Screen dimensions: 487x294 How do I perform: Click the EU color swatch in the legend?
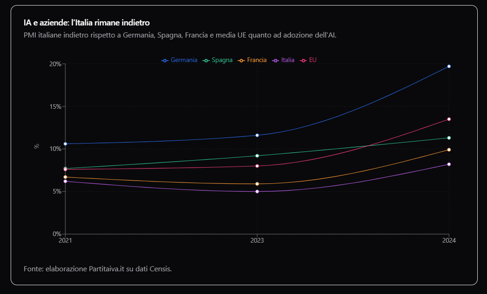(303, 60)
